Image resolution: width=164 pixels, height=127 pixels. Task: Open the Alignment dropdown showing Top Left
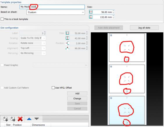[33, 48]
